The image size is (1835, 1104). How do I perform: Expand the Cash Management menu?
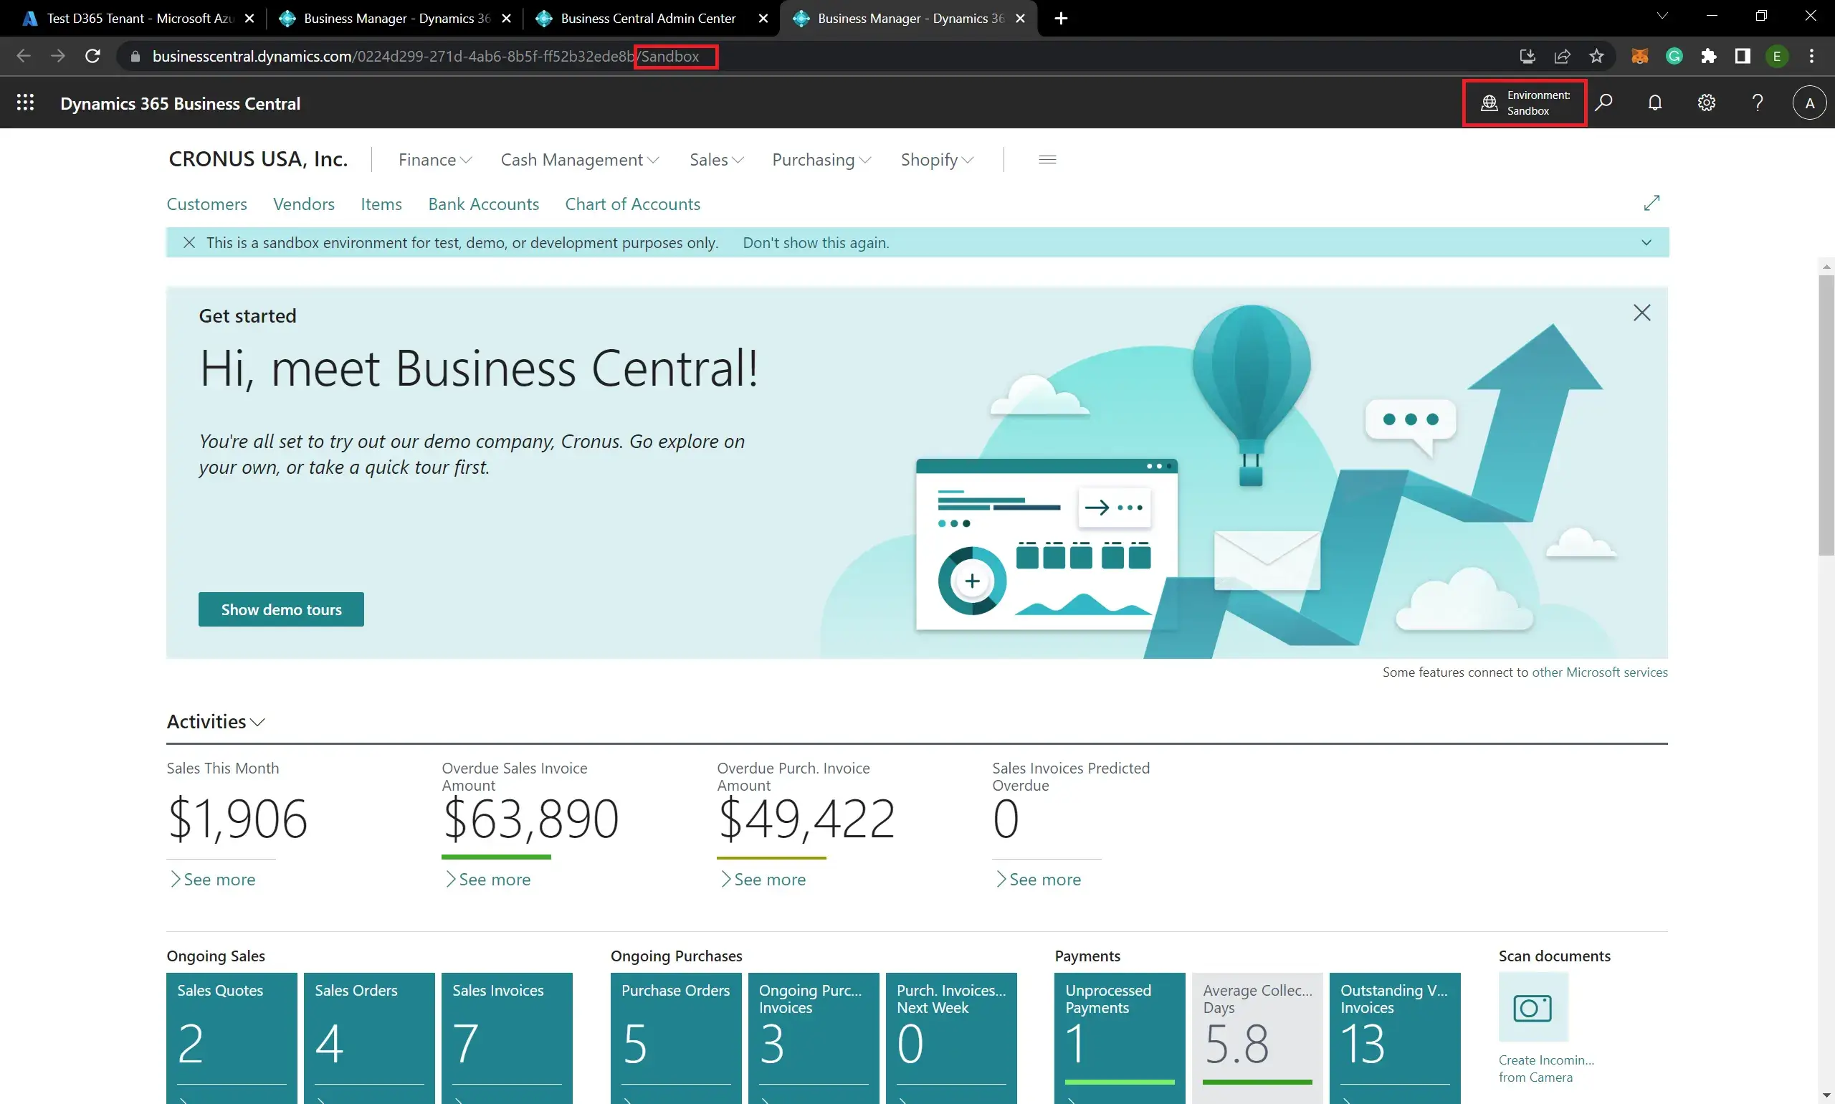579,160
